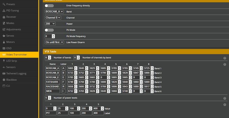Click the VTX Table section header
This screenshot has height=118, width=229.
point(136,51)
